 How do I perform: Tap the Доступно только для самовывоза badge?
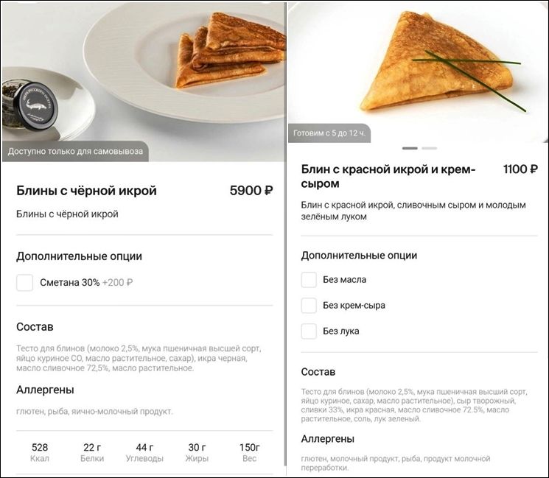click(x=77, y=152)
